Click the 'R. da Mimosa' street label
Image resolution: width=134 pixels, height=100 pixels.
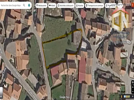pos(127,67)
